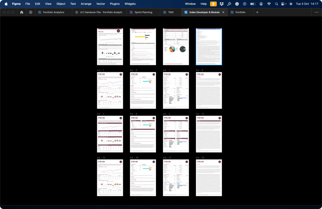Open the Plugins menu

tap(114, 4)
